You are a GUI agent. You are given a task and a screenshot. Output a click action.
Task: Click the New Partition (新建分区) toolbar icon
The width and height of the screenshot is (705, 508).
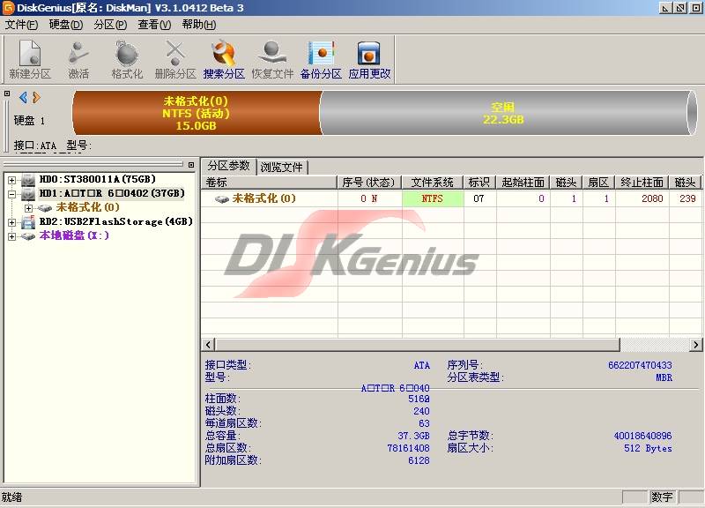tap(30, 60)
